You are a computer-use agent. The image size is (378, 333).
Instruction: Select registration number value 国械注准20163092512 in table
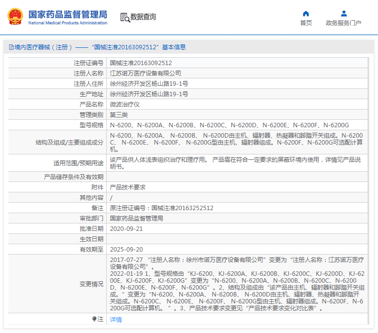[141, 63]
